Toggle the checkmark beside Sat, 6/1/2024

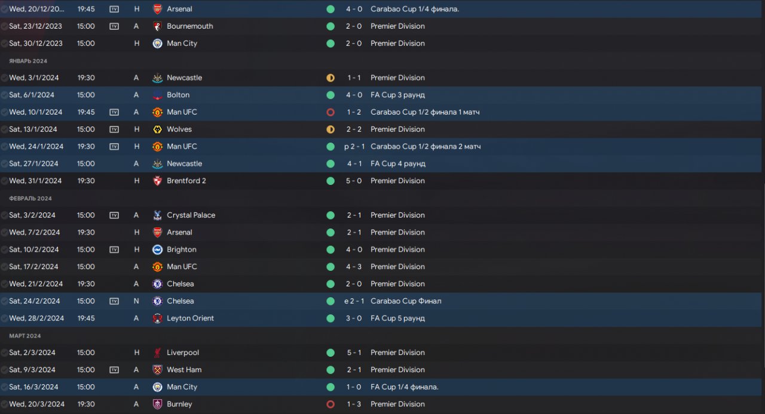tap(5, 95)
